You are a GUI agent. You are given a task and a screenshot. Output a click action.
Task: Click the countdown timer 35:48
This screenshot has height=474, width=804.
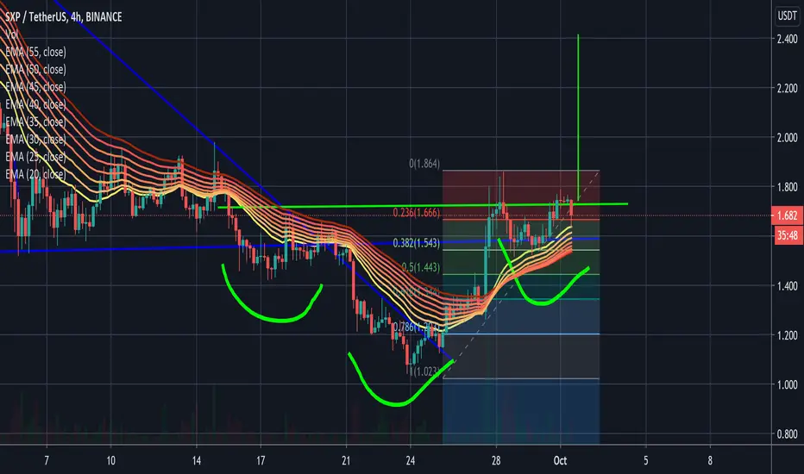coord(787,235)
